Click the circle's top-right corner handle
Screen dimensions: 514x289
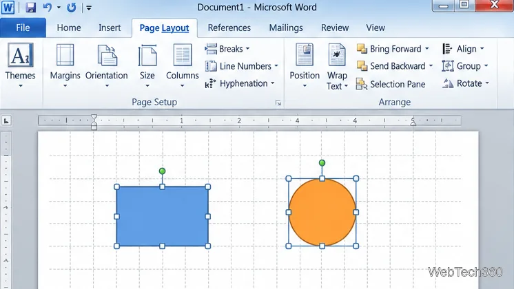(356, 178)
